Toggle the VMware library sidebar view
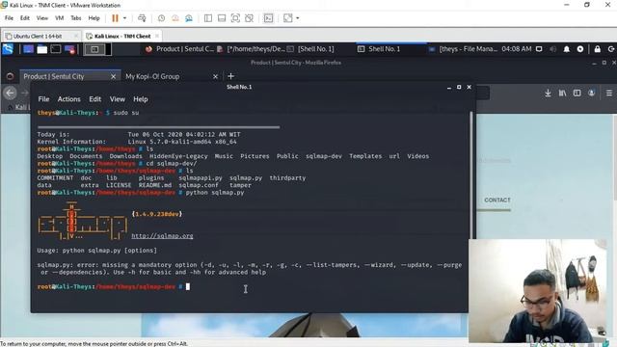Screen dimensions: 617x347 [208, 18]
